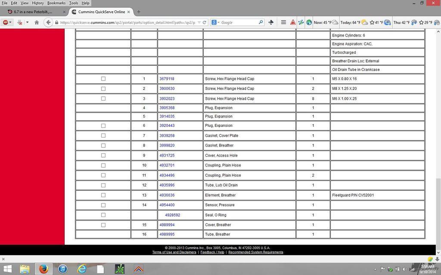This screenshot has height=275, width=441.
Task: Open the Help menu
Action: 86,3
